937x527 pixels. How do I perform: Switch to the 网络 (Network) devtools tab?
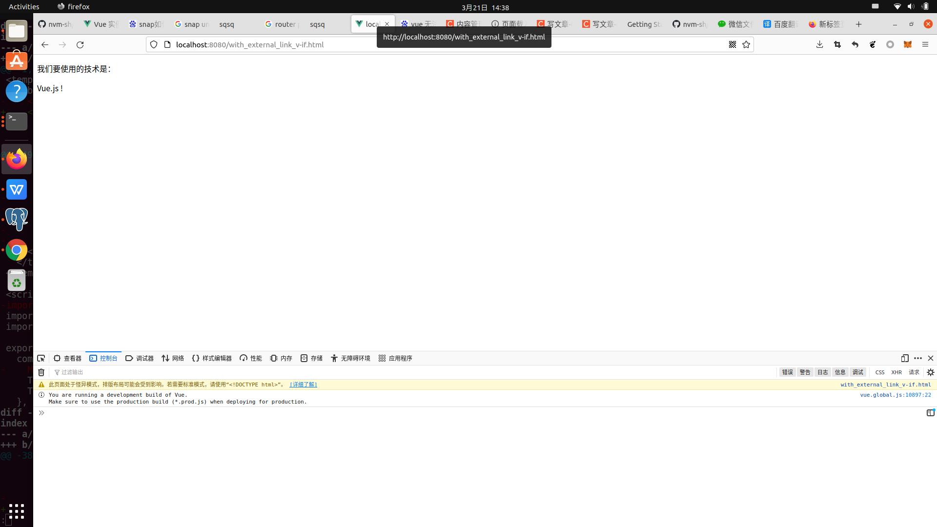pyautogui.click(x=173, y=358)
